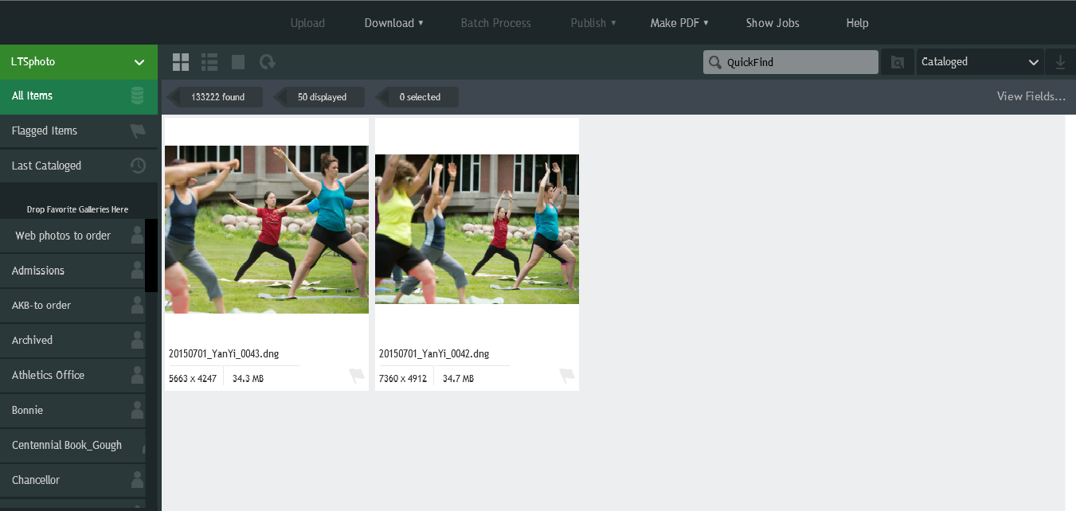The width and height of the screenshot is (1076, 511).
Task: Click the download arrow beside Cataloged
Action: 1060,62
